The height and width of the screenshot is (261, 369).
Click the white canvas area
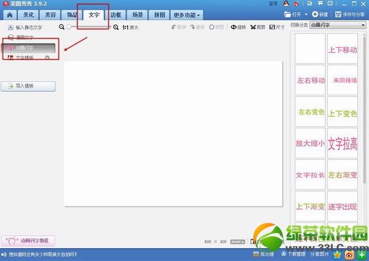pos(173,134)
